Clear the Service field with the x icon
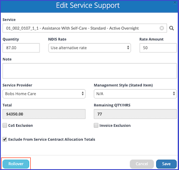Viewport: 179px width, 170px height. point(162,28)
